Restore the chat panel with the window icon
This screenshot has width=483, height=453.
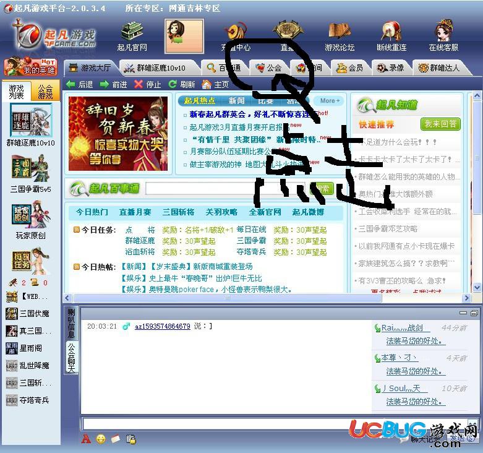pyautogui.click(x=474, y=313)
